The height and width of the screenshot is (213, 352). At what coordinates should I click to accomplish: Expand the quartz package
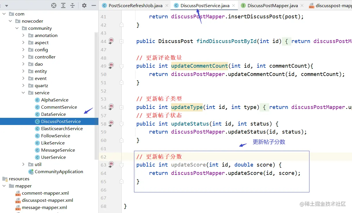23,85
